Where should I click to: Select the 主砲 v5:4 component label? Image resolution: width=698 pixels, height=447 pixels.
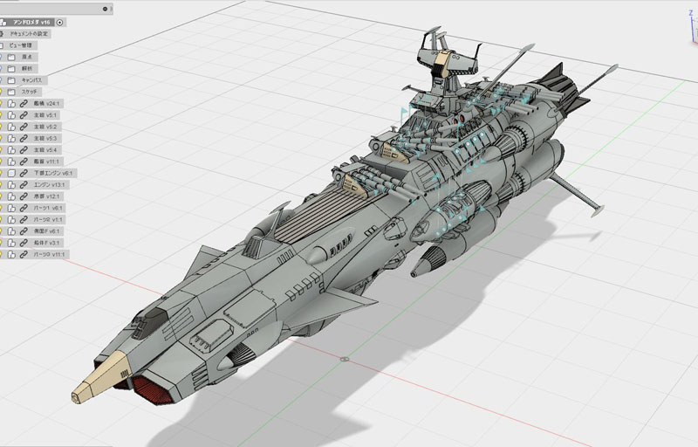[x=45, y=150]
